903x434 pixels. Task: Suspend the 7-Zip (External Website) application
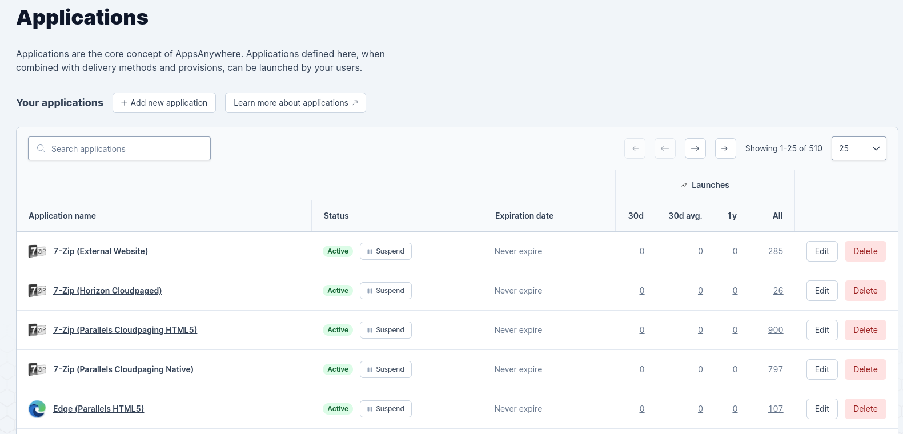[x=386, y=251]
